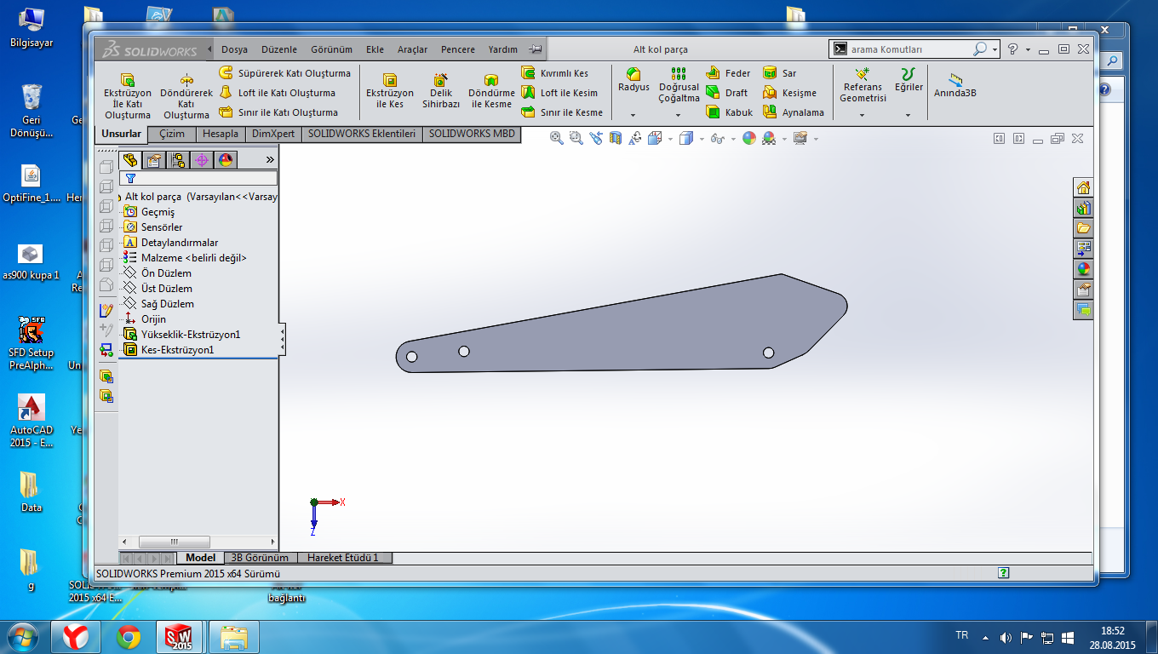The width and height of the screenshot is (1158, 654).
Task: Open the Yardım menu
Action: 502,49
